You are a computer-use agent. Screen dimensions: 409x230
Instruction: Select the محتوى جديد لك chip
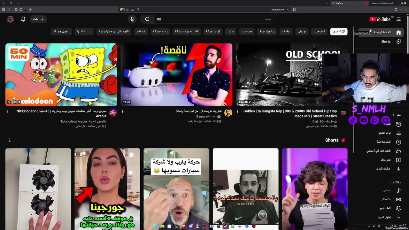pyautogui.click(x=61, y=32)
